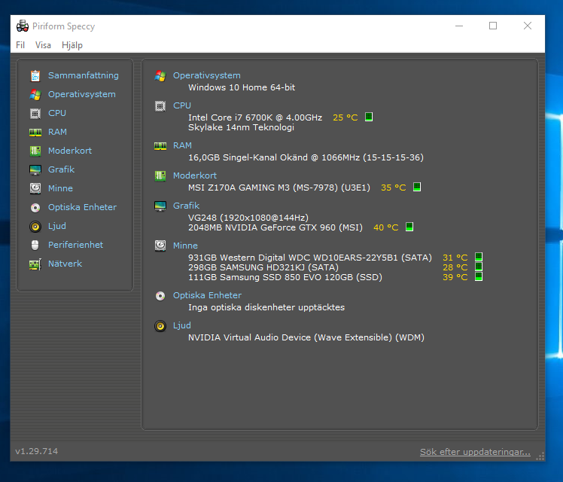Select Sammanfattning in the sidebar

(x=84, y=75)
